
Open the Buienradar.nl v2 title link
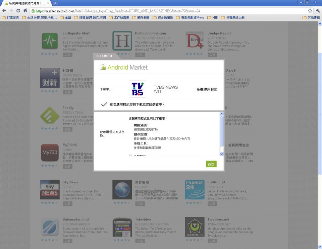76,219
